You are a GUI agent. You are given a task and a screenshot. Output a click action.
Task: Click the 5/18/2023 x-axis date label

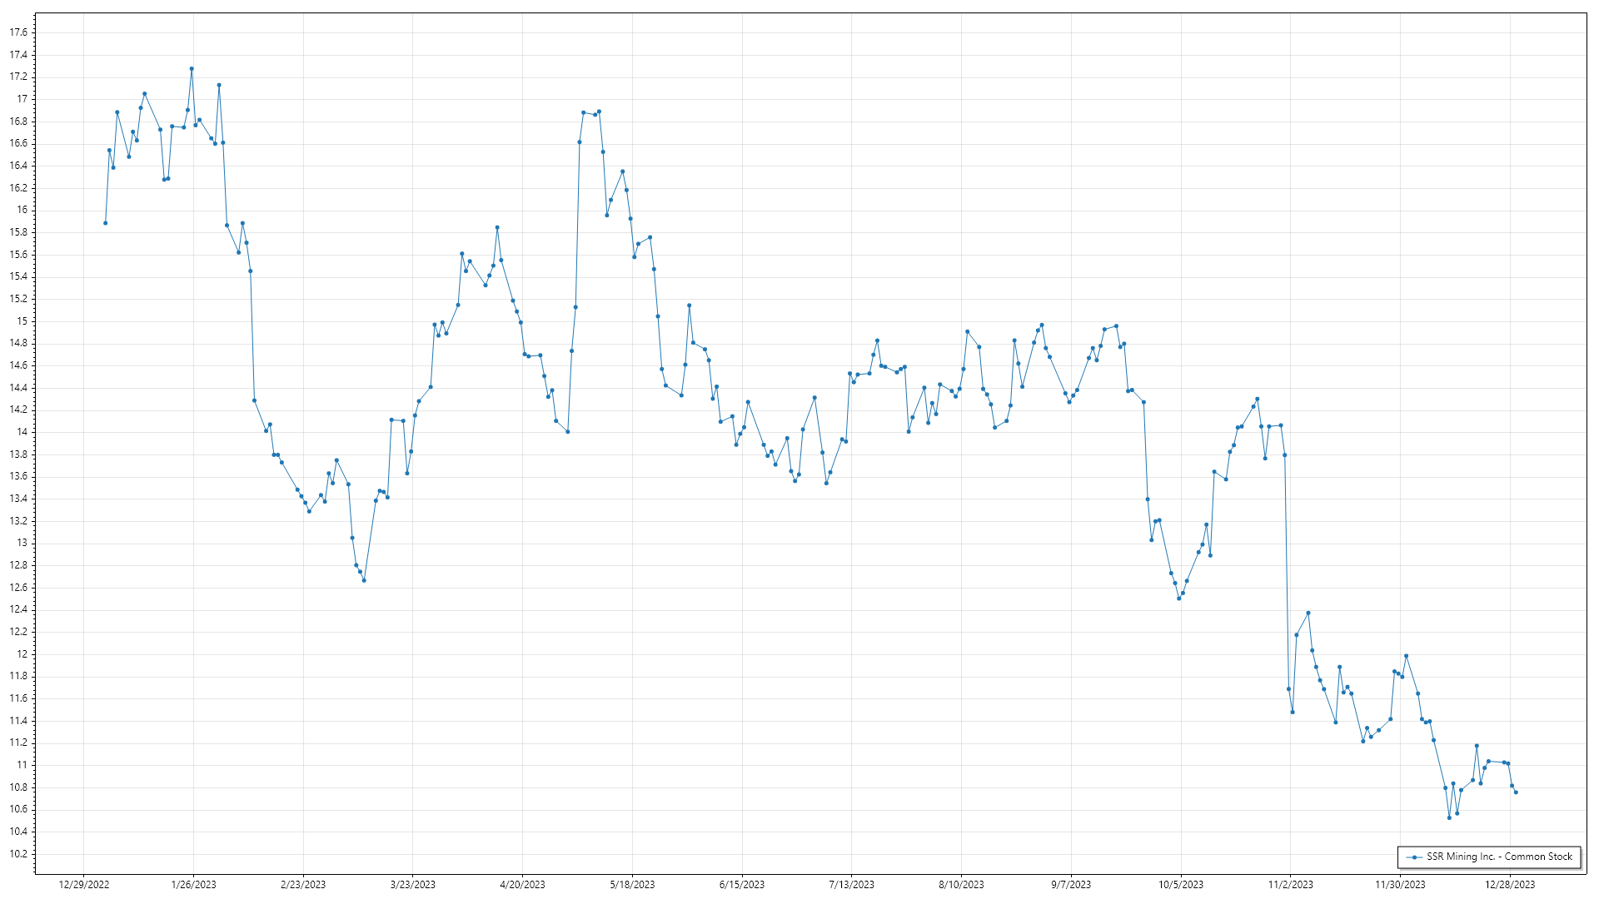pyautogui.click(x=632, y=885)
